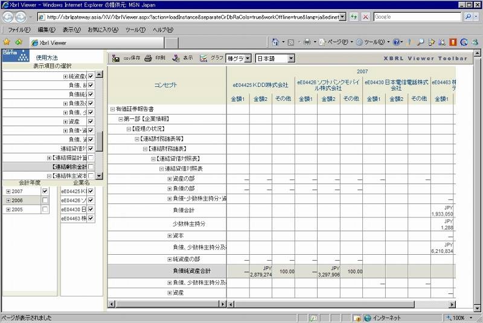Click the グラフ chart icon
Screen dimensions: 483x323
point(203,58)
